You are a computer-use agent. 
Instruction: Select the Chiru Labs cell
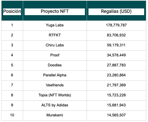[55, 46]
